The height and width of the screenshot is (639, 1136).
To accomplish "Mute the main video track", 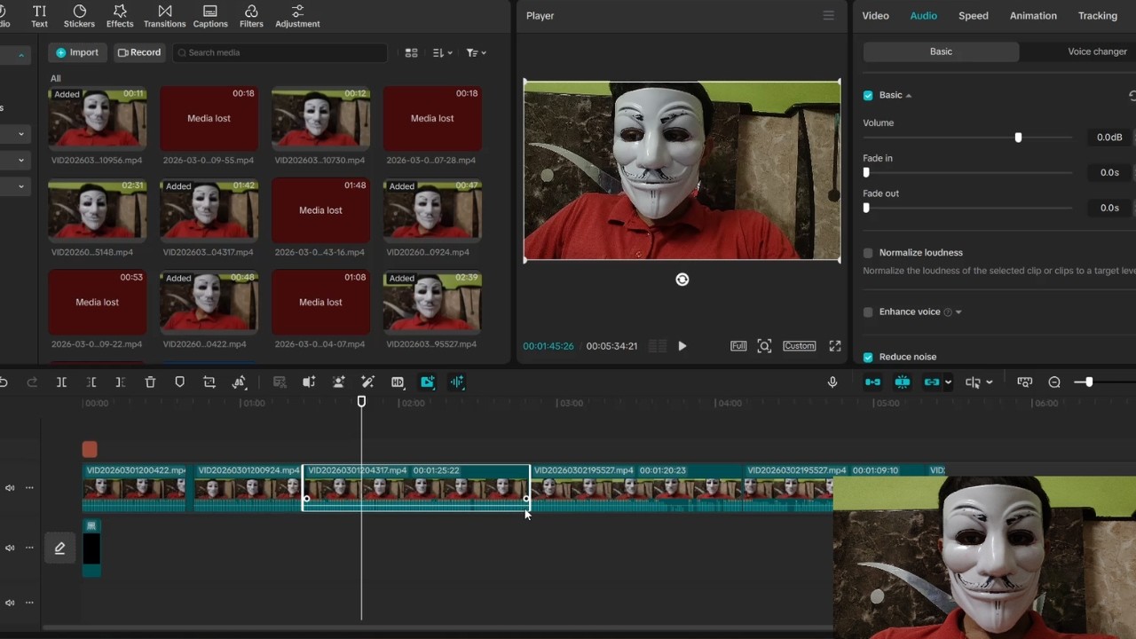I will [x=10, y=488].
